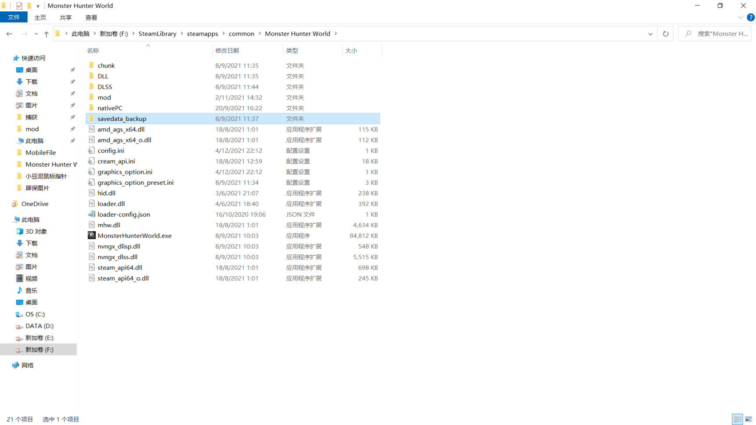Open pinned 捕获 folder in sidebar
Image resolution: width=756 pixels, height=425 pixels.
tap(31, 117)
